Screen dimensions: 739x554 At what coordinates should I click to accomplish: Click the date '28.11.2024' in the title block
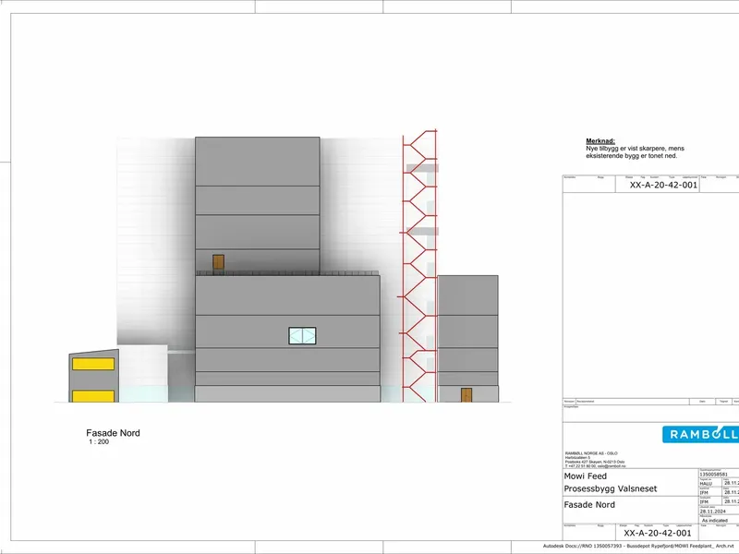coord(712,512)
